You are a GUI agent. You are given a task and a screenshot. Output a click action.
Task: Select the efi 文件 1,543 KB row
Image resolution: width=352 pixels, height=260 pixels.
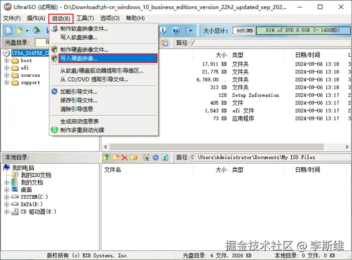click(x=243, y=111)
